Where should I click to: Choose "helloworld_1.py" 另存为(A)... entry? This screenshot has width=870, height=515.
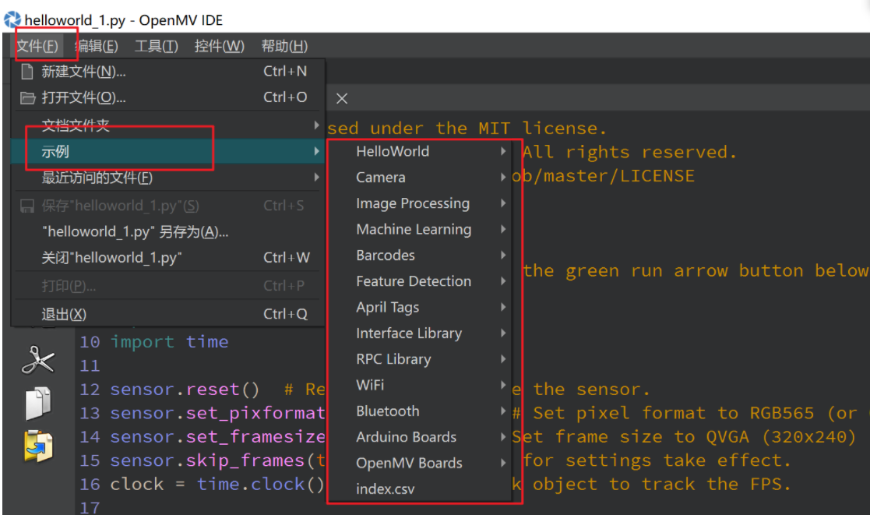[167, 231]
